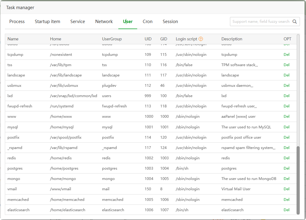Image resolution: width=306 pixels, height=220 pixels.
Task: Delete the mysql user
Action: [x=287, y=127]
